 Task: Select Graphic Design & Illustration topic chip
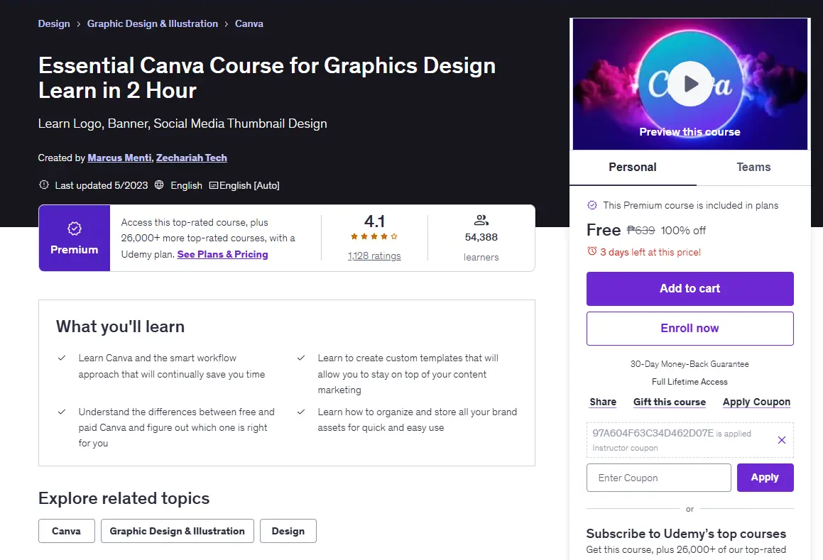tap(178, 531)
